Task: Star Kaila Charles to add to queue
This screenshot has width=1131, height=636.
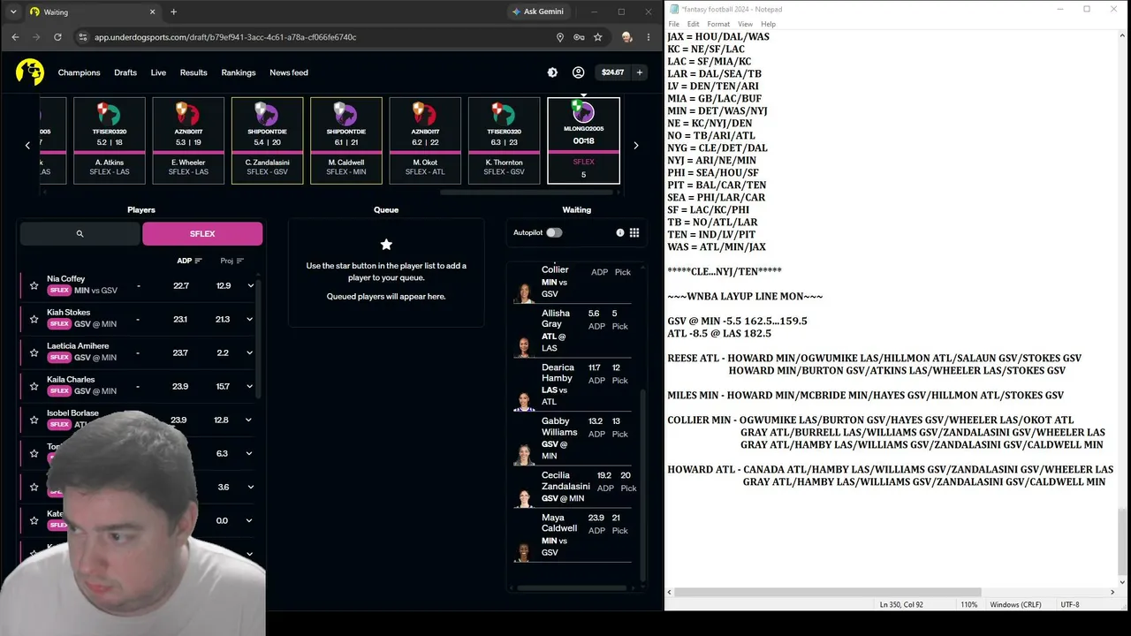Action: pyautogui.click(x=34, y=386)
